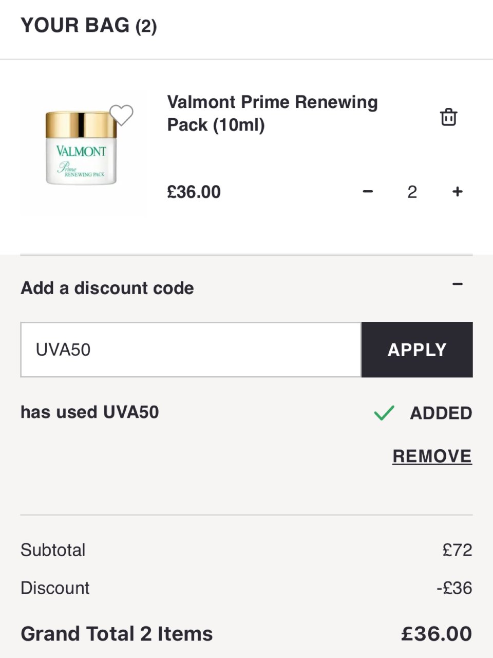The width and height of the screenshot is (493, 658).
Task: Remove the applied UVA50 discount code
Action: coord(432,456)
